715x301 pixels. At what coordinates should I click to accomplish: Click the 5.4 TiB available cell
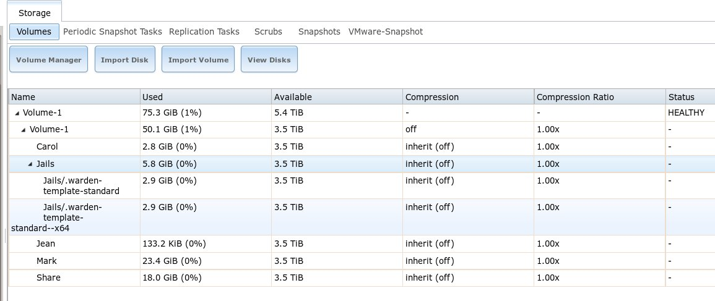[337, 112]
